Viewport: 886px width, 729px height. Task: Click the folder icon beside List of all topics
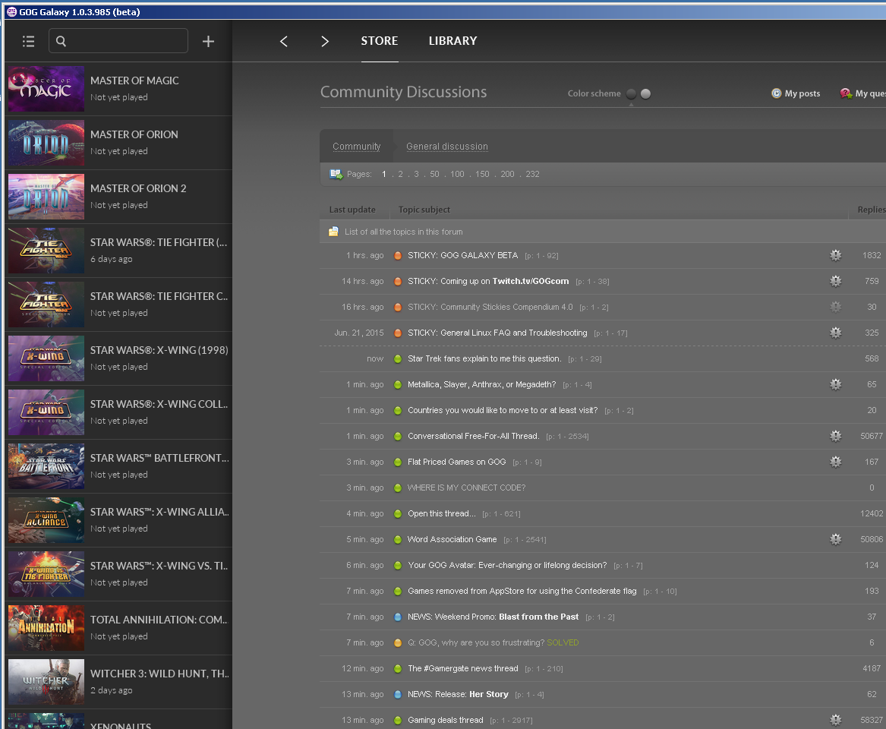pyautogui.click(x=333, y=232)
